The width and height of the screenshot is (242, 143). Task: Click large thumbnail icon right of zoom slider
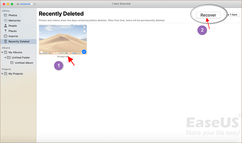pos(35,4)
